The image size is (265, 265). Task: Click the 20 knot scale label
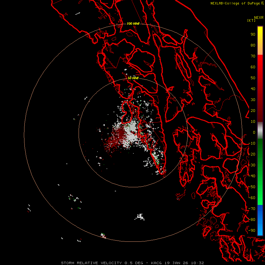click(x=253, y=111)
